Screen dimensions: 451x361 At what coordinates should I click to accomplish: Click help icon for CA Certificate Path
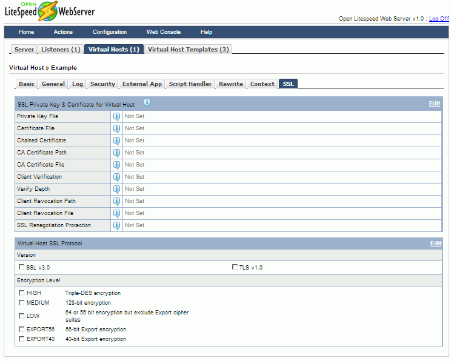point(116,153)
